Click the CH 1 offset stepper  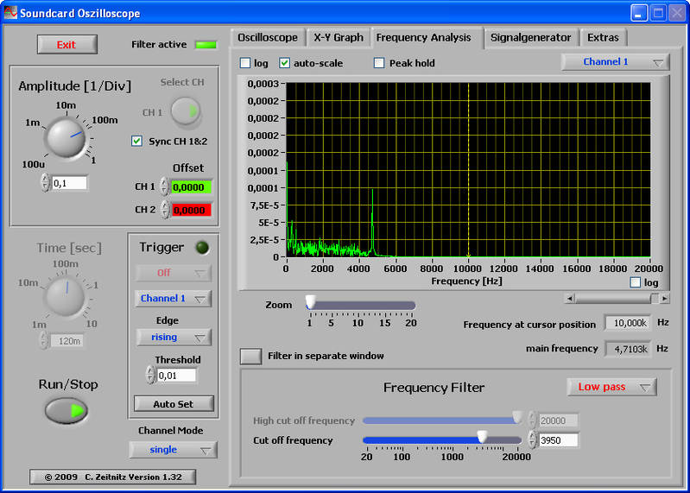coord(164,186)
